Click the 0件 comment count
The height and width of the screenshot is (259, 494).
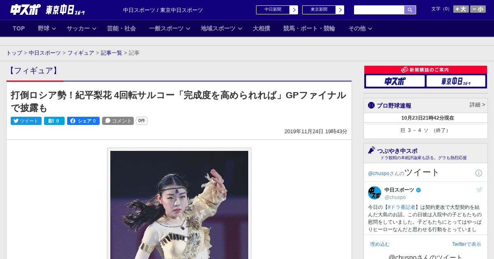142,121
